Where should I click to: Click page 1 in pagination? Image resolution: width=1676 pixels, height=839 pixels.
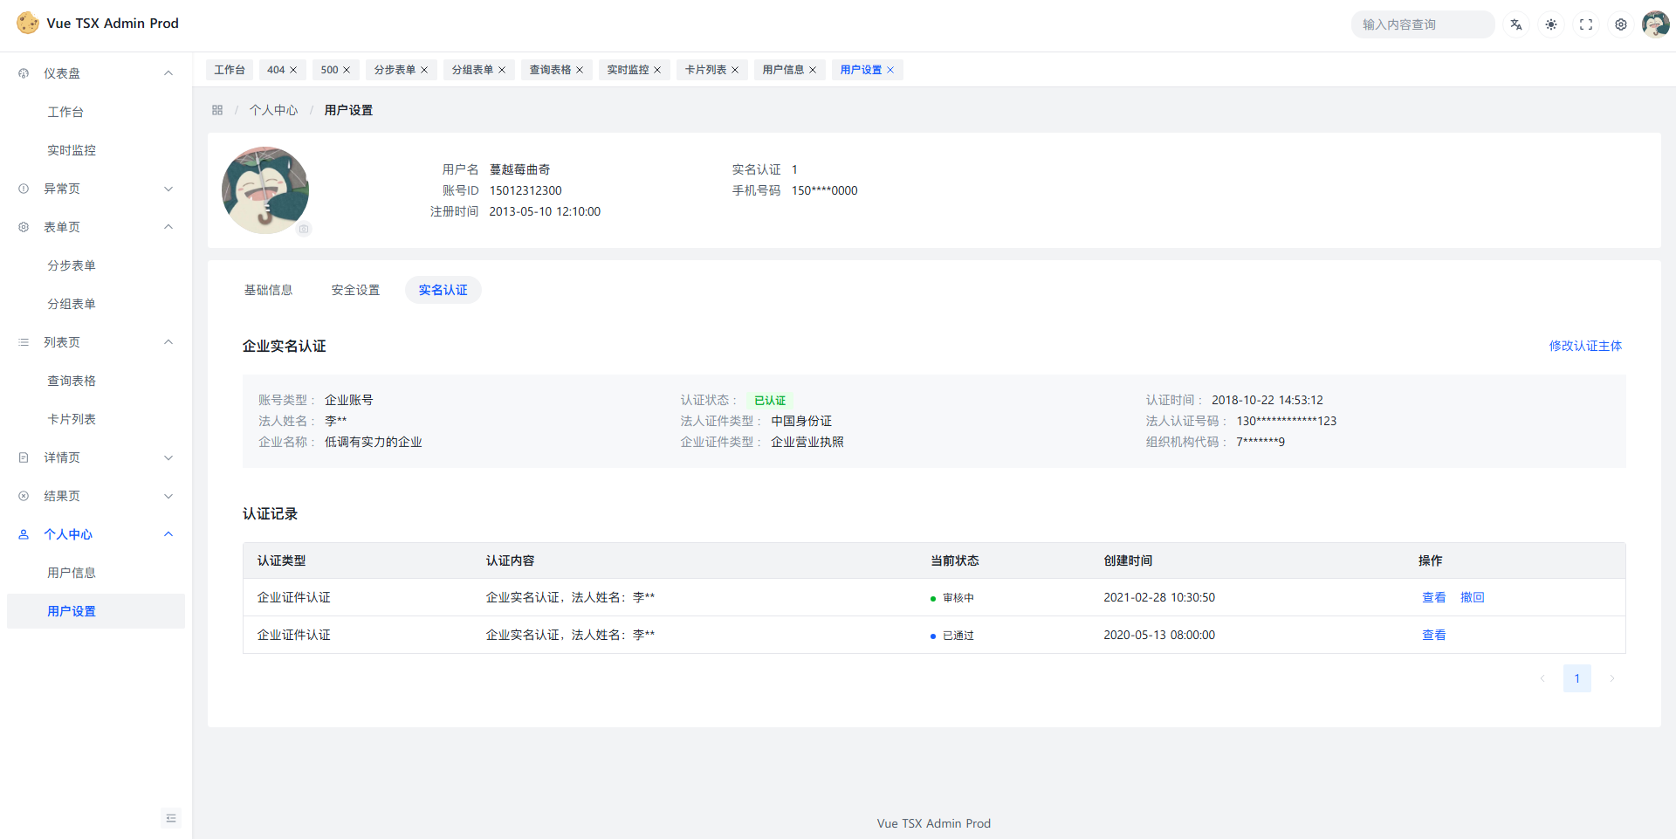[x=1576, y=678]
